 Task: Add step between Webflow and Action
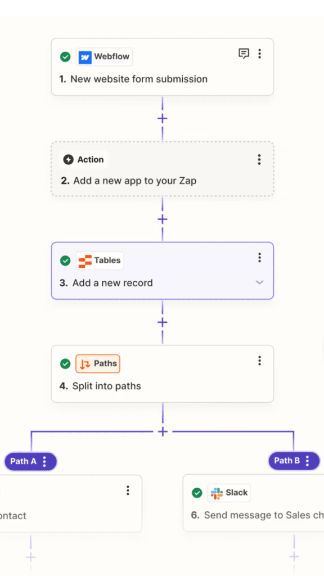(x=163, y=119)
